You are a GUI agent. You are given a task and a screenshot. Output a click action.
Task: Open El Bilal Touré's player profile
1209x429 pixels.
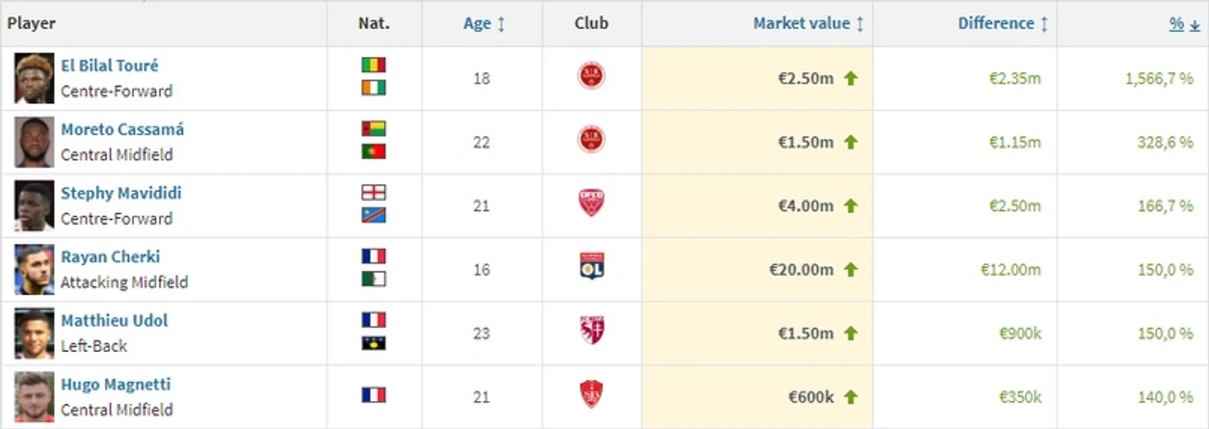tap(109, 65)
